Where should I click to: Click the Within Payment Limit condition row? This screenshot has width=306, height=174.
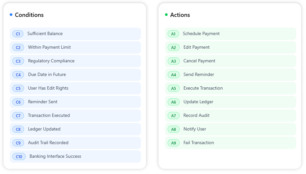coord(75,47)
